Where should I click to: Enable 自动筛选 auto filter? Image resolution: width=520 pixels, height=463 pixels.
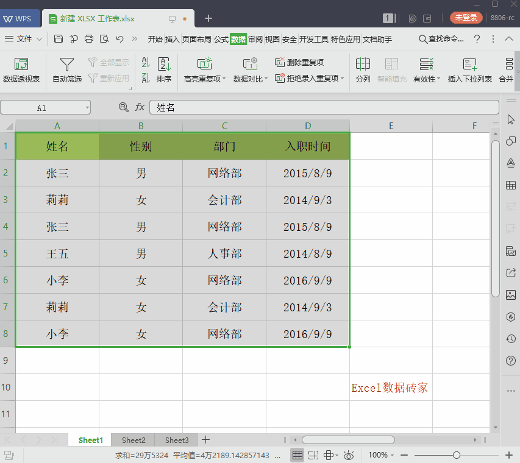click(x=67, y=70)
